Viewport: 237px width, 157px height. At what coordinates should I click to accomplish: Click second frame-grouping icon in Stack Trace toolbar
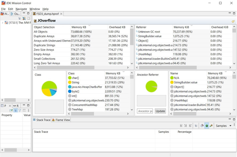185,126
